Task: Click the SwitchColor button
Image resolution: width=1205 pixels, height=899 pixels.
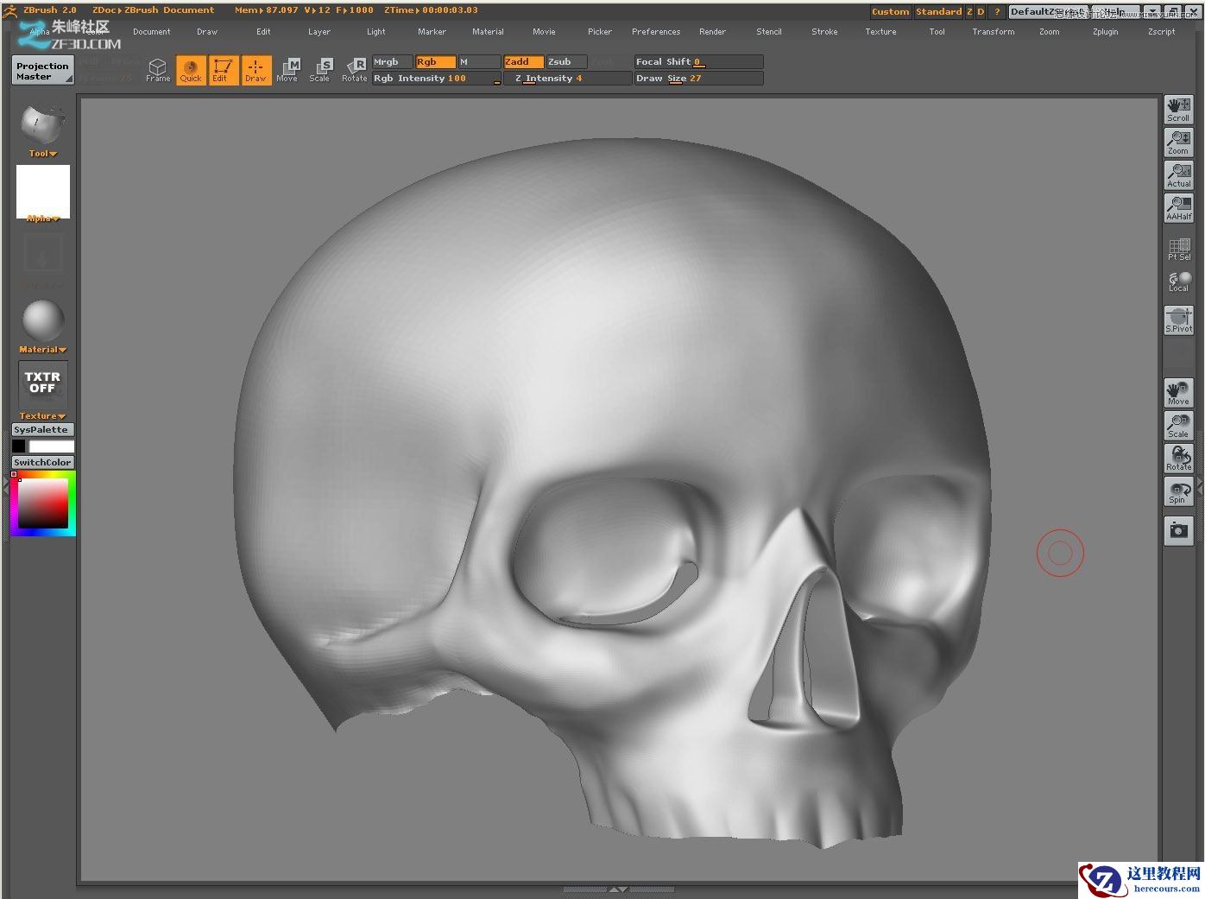Action: pyautogui.click(x=41, y=462)
